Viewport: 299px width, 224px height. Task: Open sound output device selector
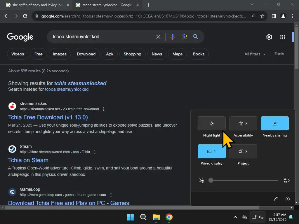(x=286, y=180)
